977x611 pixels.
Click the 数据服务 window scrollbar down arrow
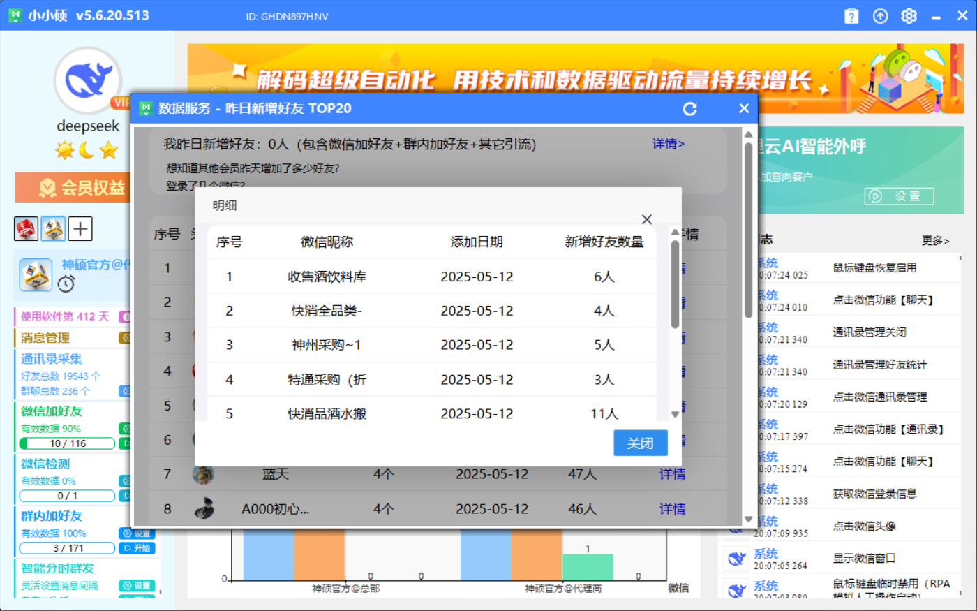pos(748,519)
